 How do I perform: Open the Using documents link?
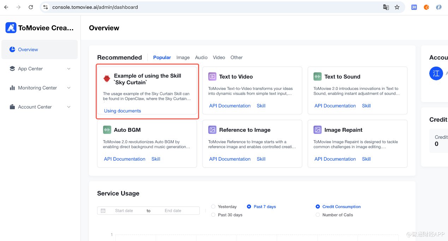click(x=123, y=111)
